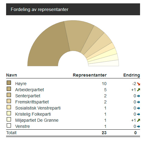Open the Høyre party name

coord(21,84)
